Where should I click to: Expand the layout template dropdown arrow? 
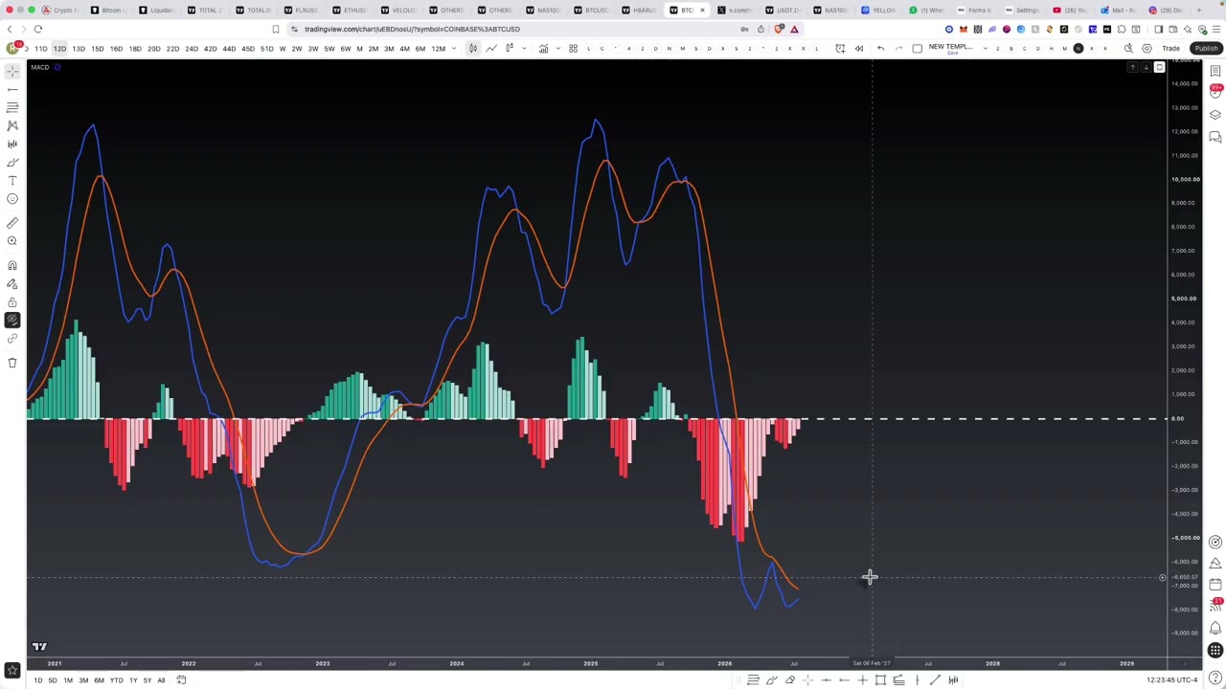point(985,49)
